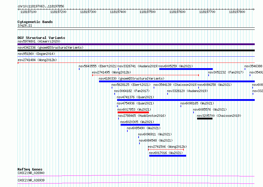The width and height of the screenshot is (263, 187).
Task: Click the ruler's right scroll arrow
Action: click(x=254, y=9)
